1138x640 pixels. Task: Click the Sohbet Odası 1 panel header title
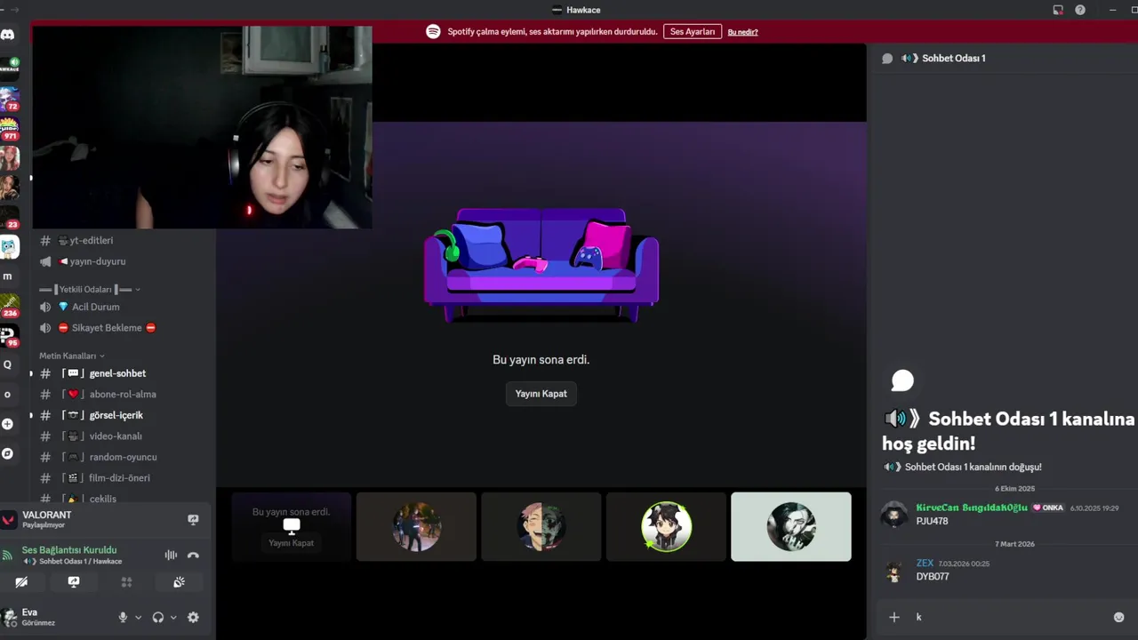point(953,59)
